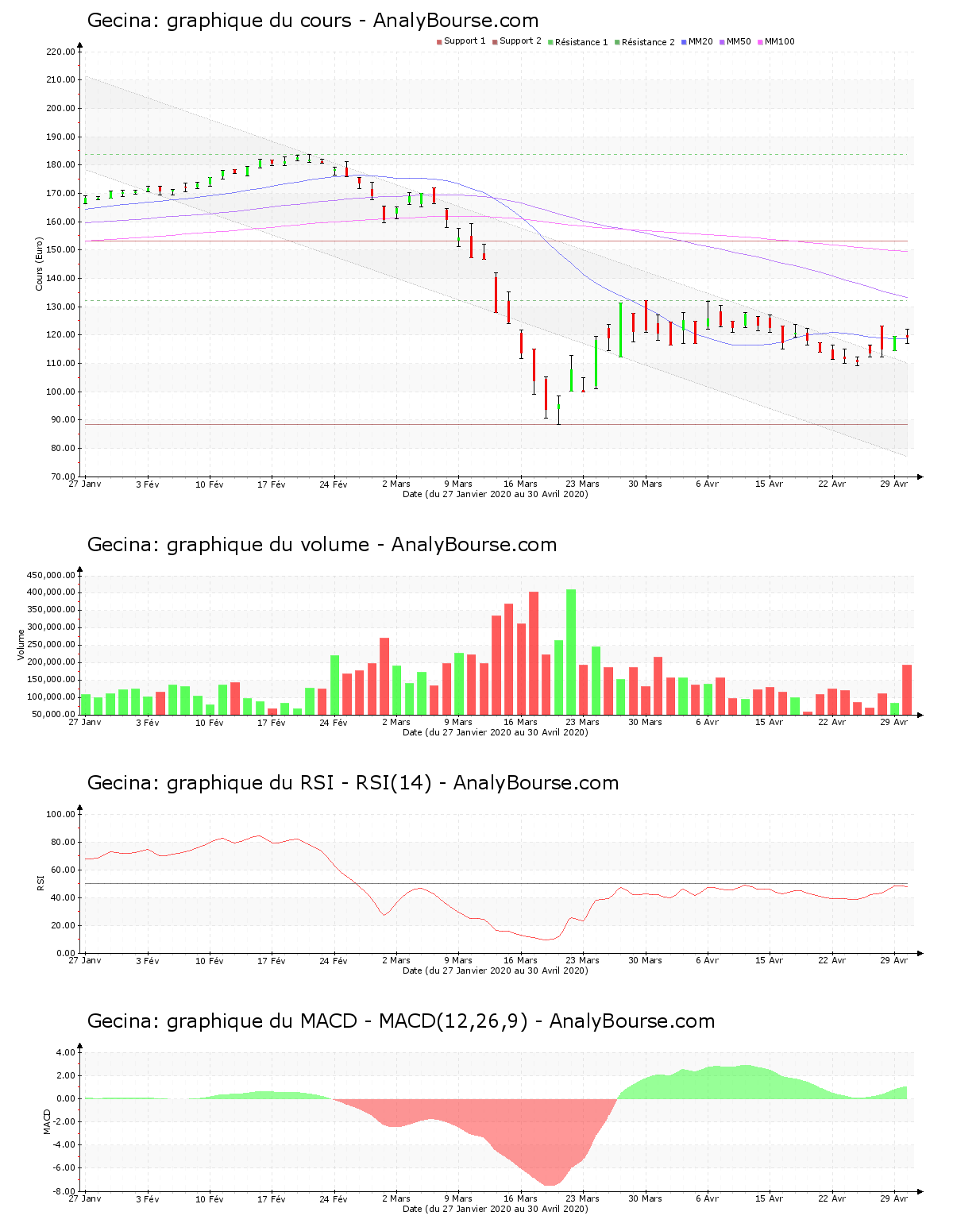953x1231 pixels.
Task: Click the 150.00 price axis value
Action: point(60,250)
